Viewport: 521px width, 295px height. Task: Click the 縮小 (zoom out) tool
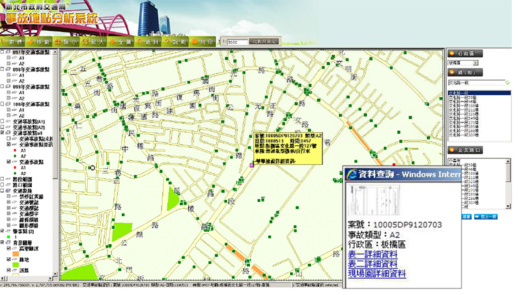pyautogui.click(x=68, y=41)
